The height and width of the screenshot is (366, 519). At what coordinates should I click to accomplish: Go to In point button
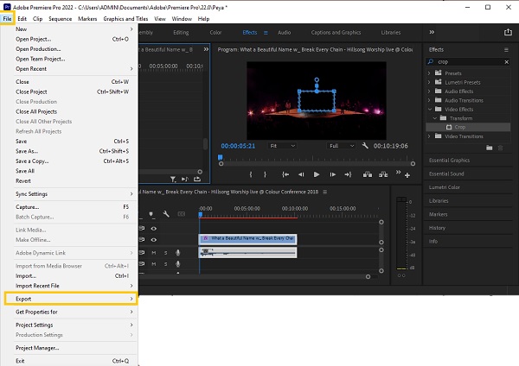point(285,174)
